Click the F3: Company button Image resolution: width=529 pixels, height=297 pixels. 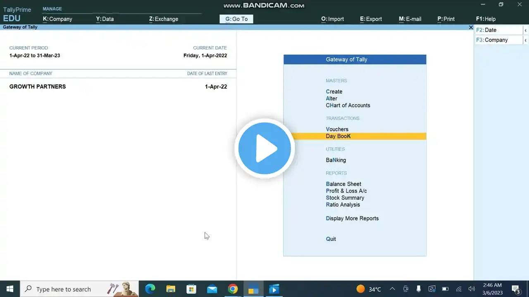tap(499, 40)
